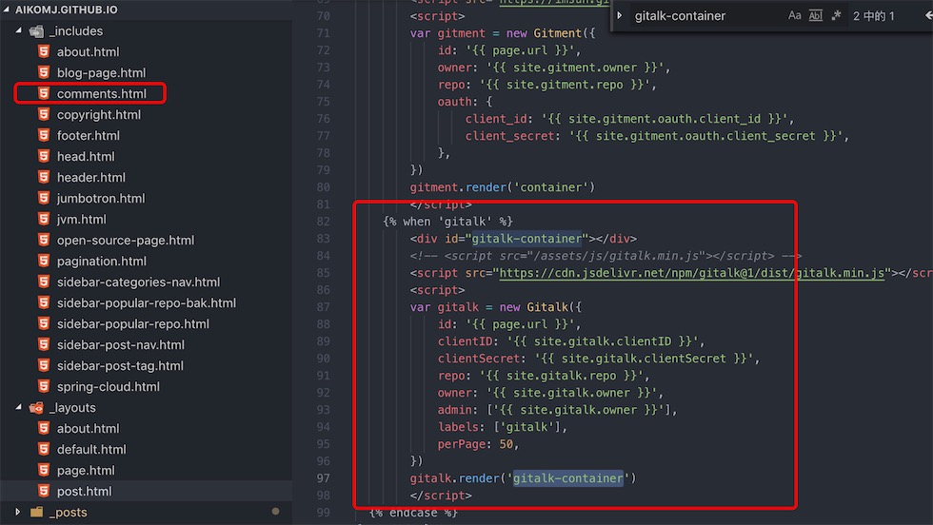Click the gitalk-container search input field
The image size is (933, 525).
(708, 16)
